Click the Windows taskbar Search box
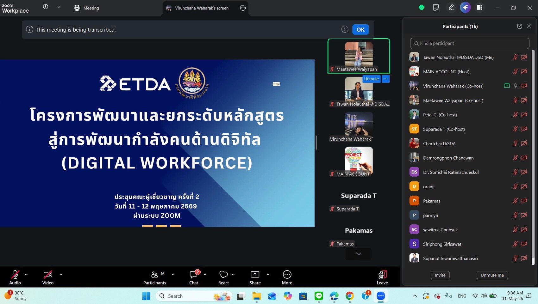538x304 pixels. pyautogui.click(x=194, y=296)
